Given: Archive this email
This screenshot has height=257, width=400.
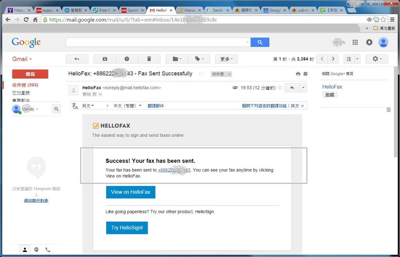Looking at the screenshot, I should 105,59.
